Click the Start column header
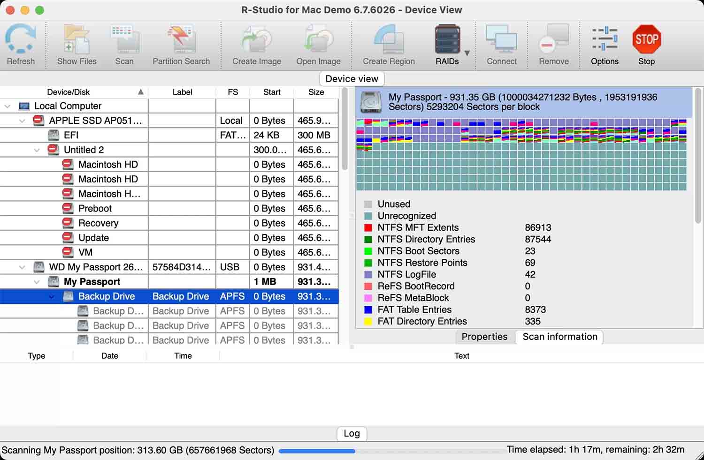The image size is (704, 460). click(x=272, y=92)
